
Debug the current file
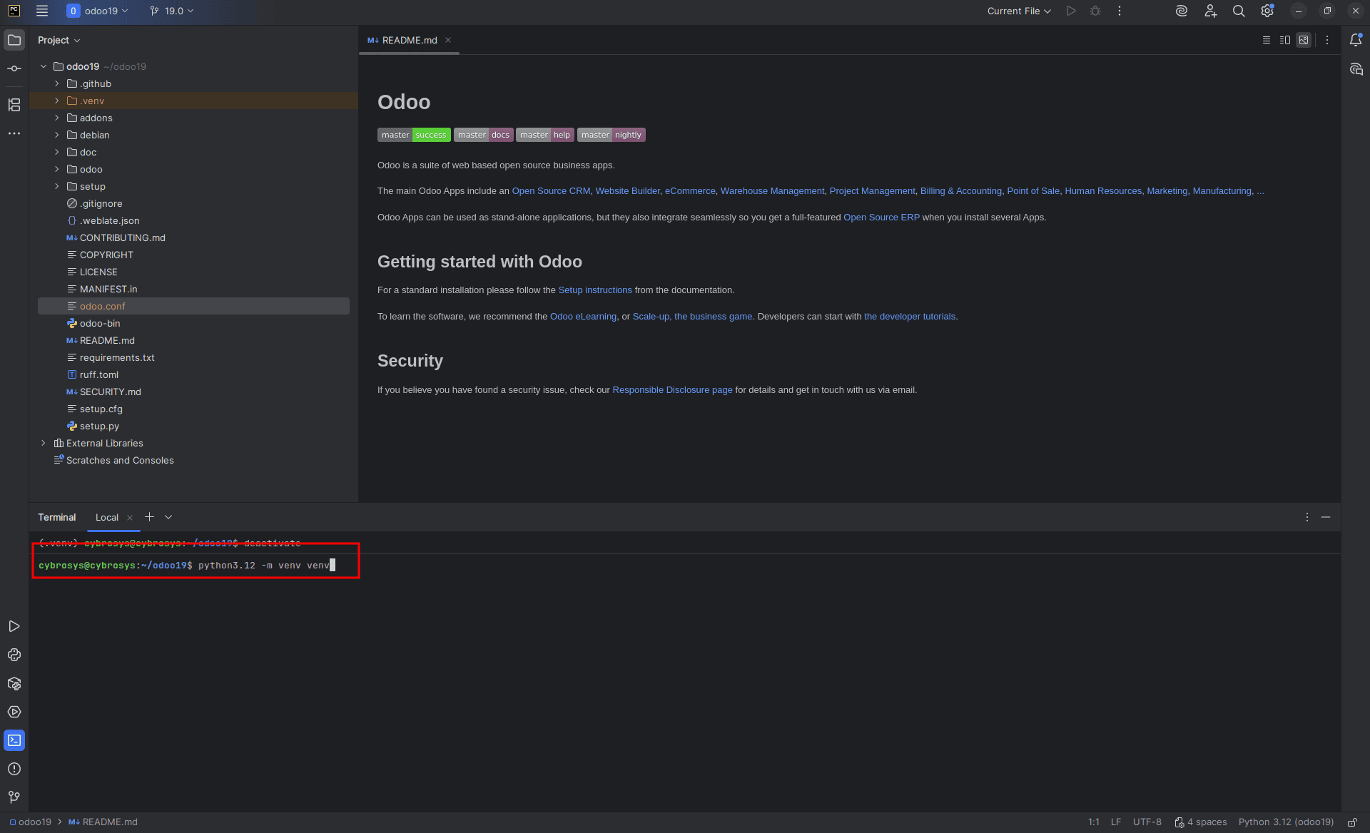click(1095, 11)
